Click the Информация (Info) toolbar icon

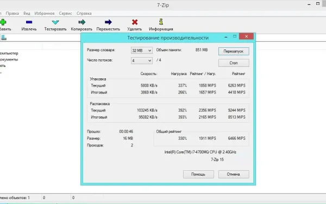(x=161, y=22)
